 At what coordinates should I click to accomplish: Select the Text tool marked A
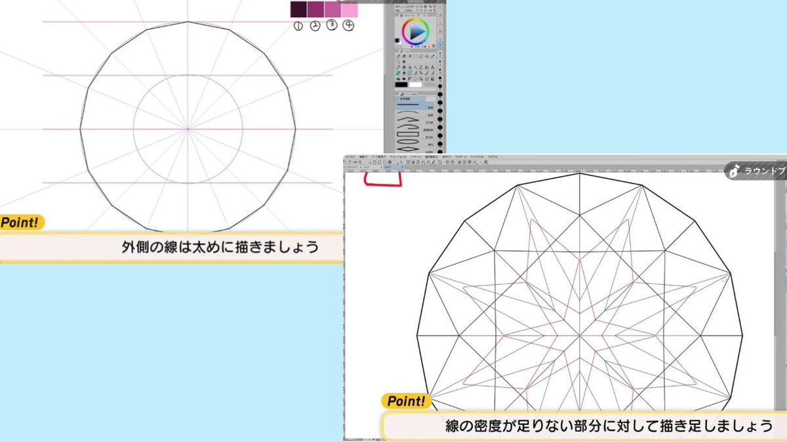[433, 67]
